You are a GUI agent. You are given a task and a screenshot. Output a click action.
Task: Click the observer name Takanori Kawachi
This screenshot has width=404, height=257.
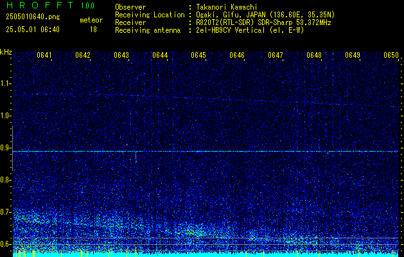227,7
